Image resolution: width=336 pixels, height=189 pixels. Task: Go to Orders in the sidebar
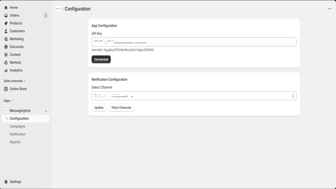pos(14,16)
